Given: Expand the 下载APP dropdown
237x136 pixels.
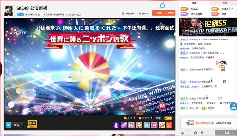Looking at the screenshot, I should 129,14.
